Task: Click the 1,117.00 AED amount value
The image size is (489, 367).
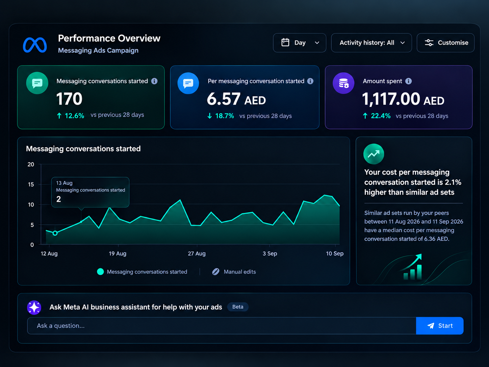Action: point(403,99)
